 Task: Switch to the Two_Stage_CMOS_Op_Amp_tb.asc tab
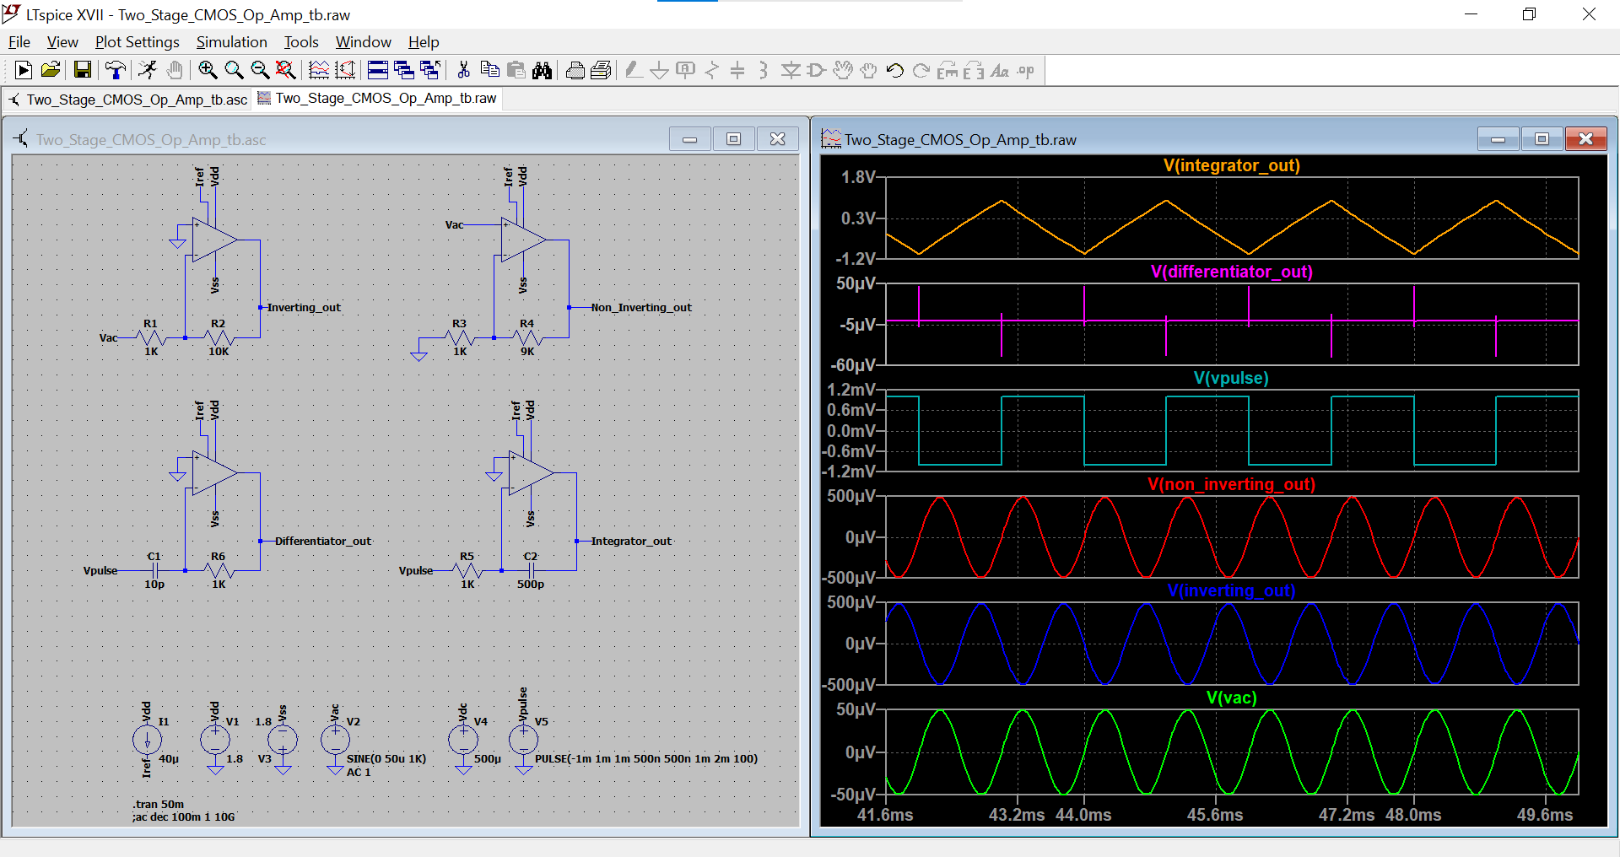[x=135, y=99]
